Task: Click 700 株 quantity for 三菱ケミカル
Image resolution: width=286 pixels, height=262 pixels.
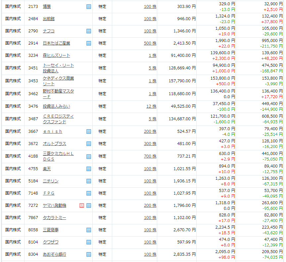Action: click(150, 156)
